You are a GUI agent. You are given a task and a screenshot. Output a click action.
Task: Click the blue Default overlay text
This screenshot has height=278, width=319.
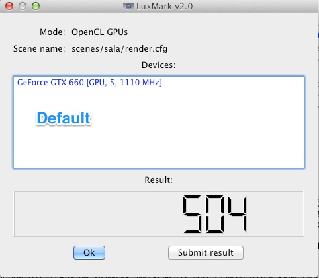pos(64,118)
